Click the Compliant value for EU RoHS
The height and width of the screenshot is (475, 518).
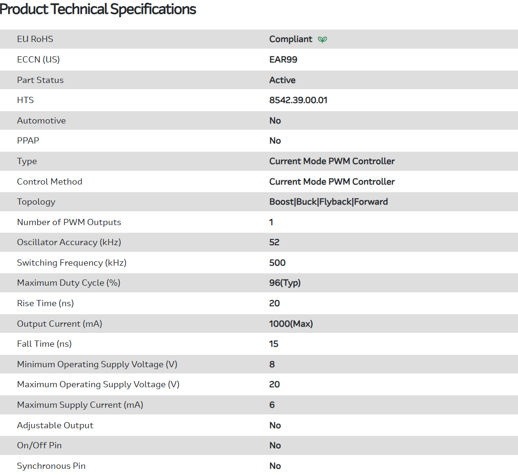point(290,39)
